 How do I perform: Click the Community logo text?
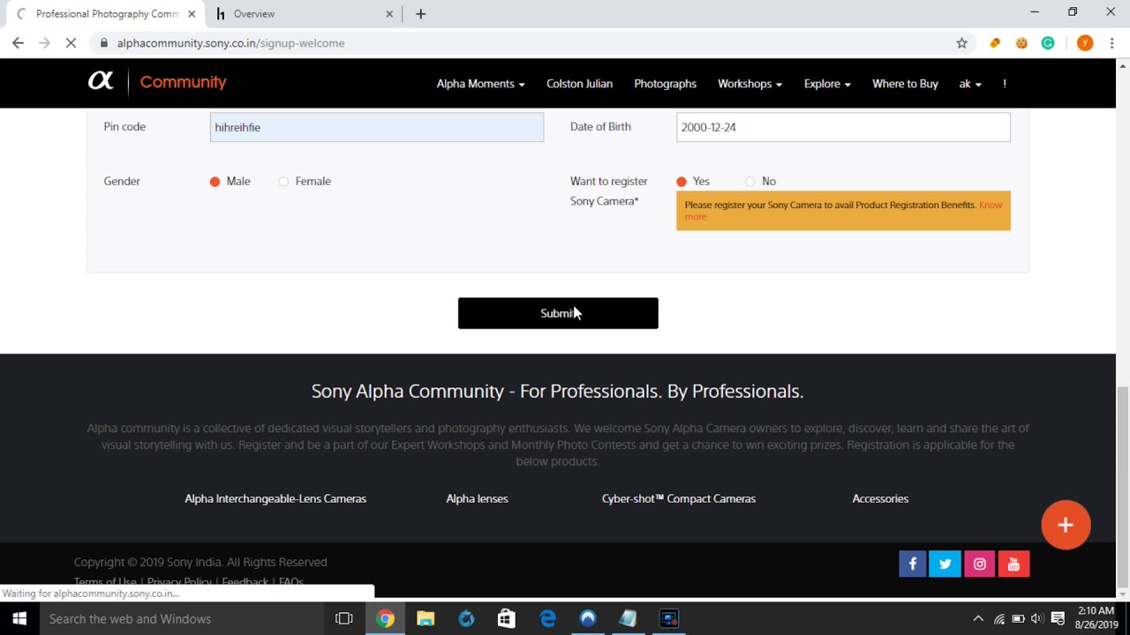(x=183, y=82)
